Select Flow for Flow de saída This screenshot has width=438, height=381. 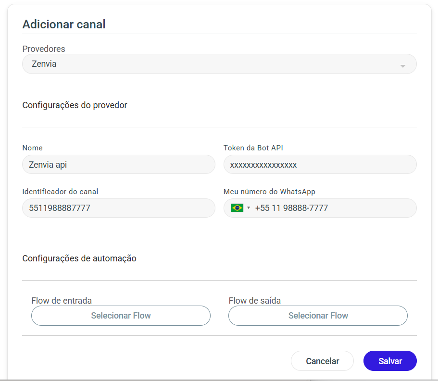pos(318,316)
